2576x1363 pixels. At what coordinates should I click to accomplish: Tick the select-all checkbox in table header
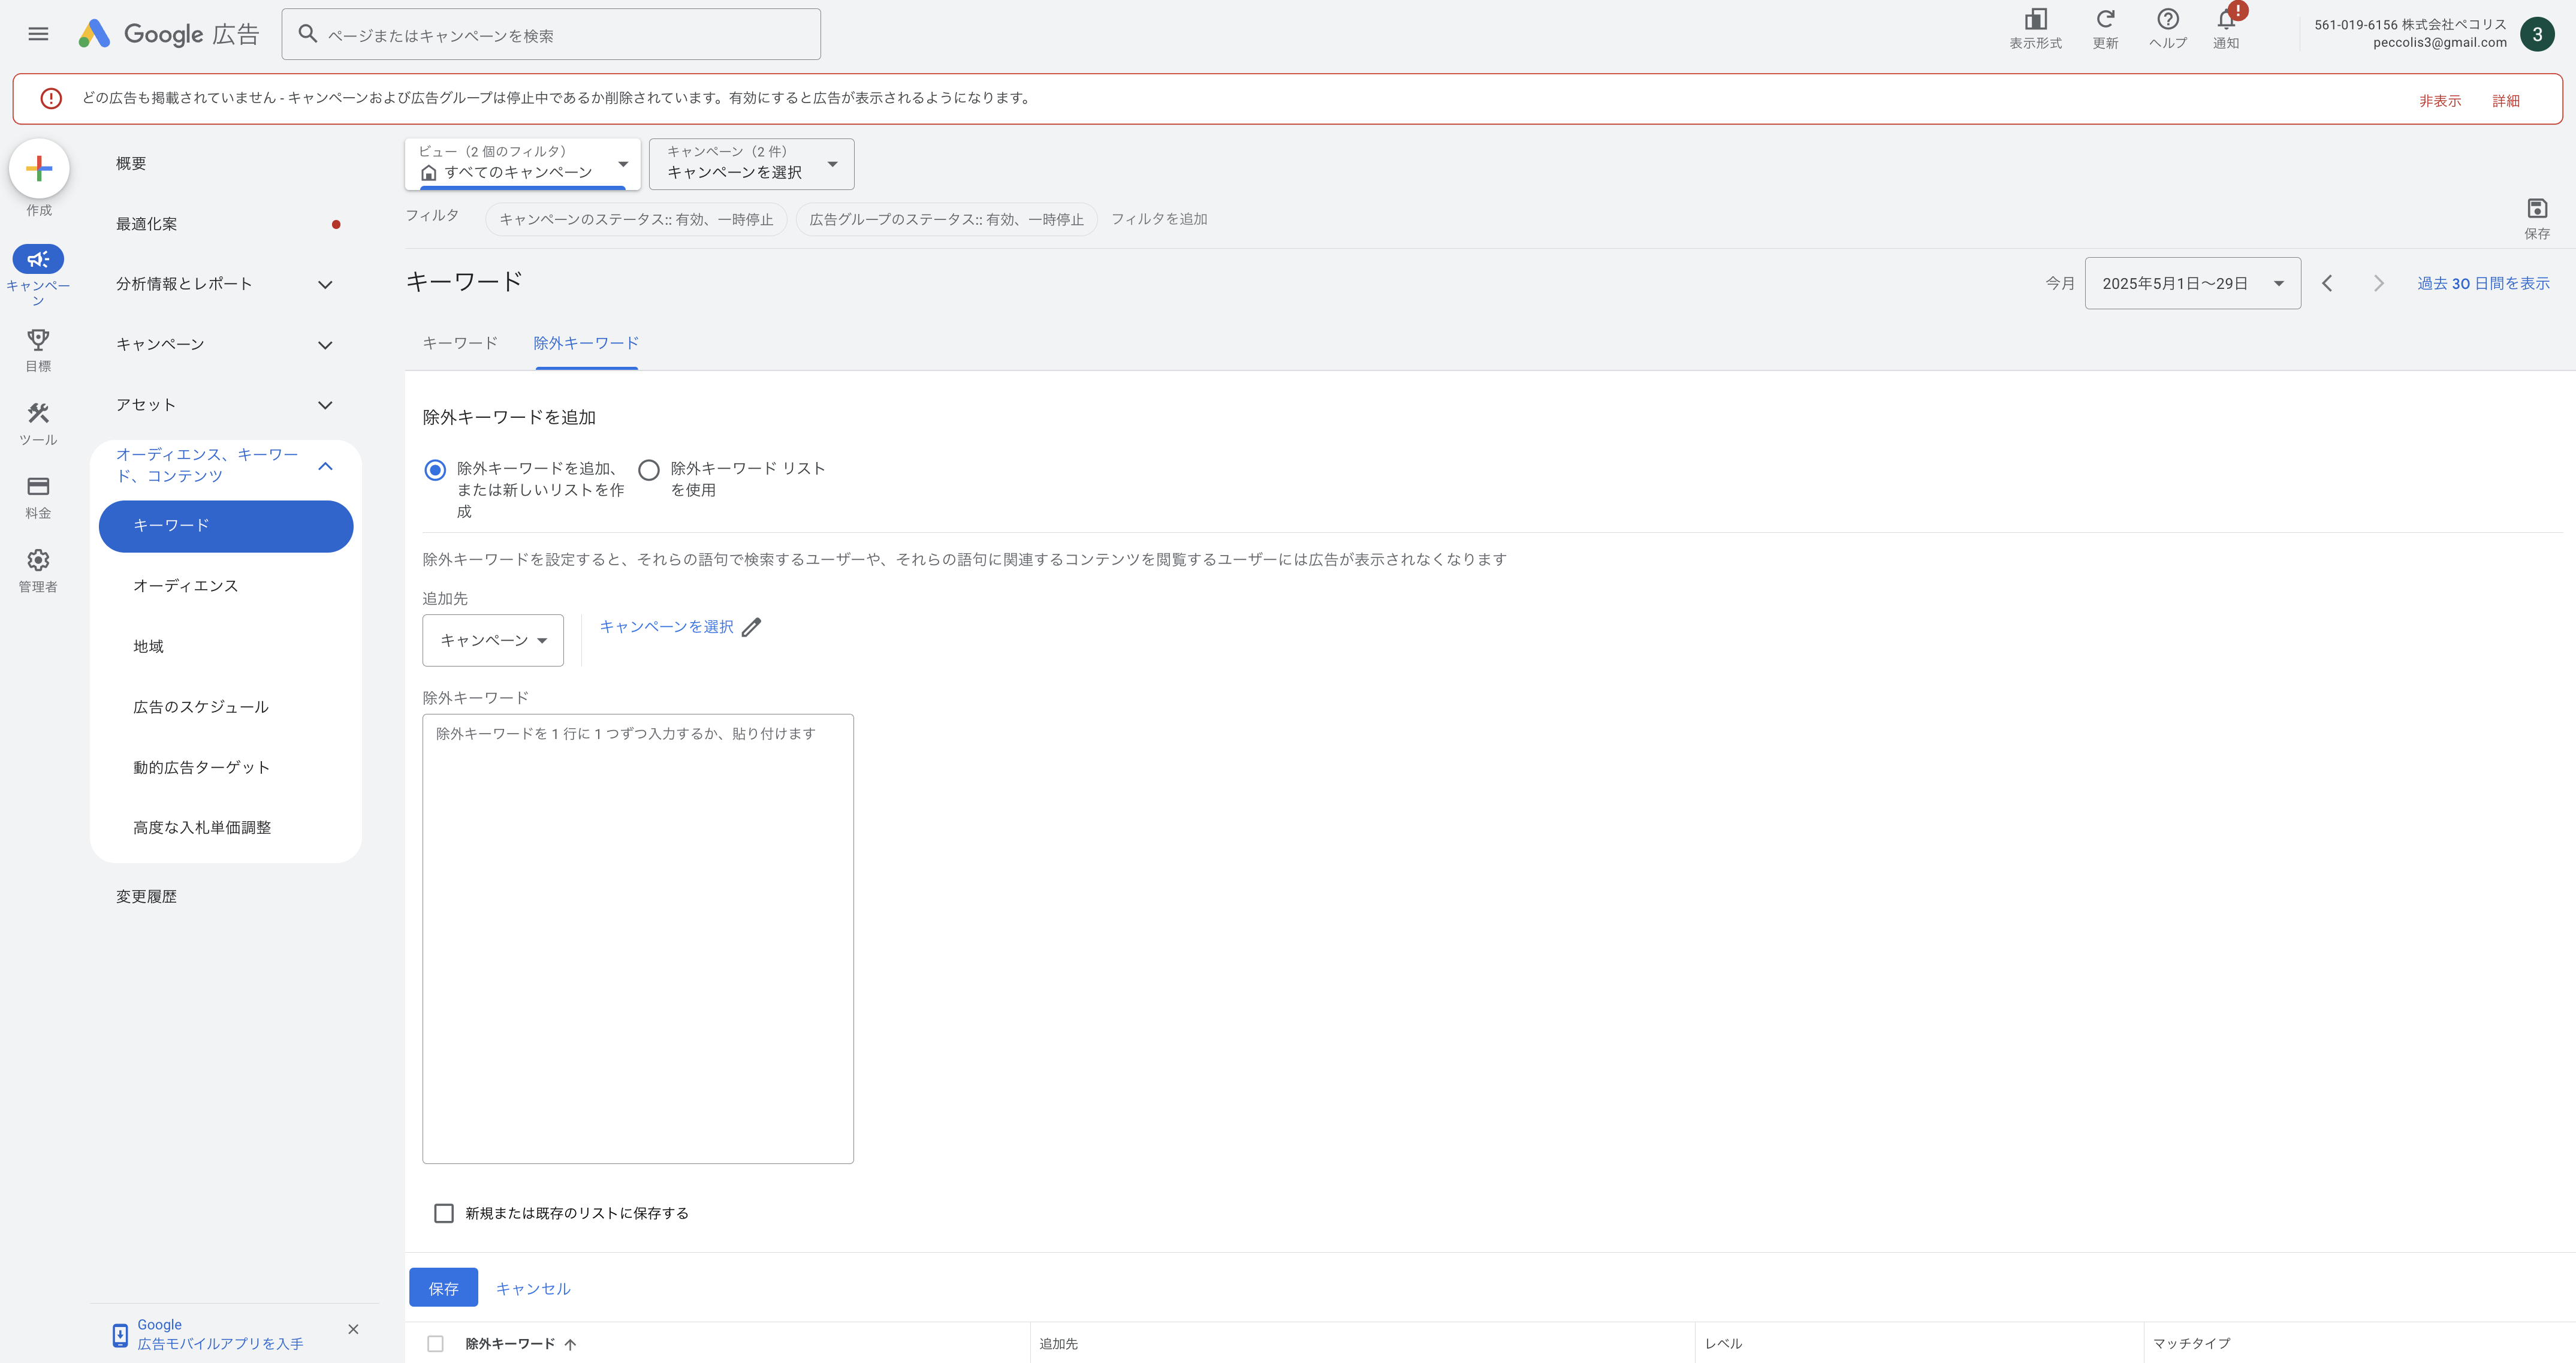(435, 1344)
